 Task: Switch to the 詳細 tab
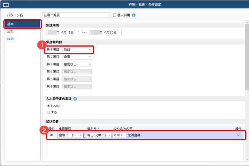[11, 39]
